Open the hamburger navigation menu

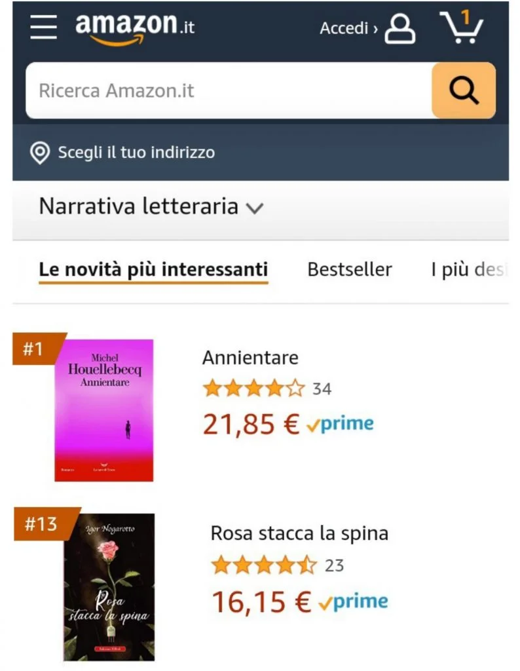click(x=44, y=27)
